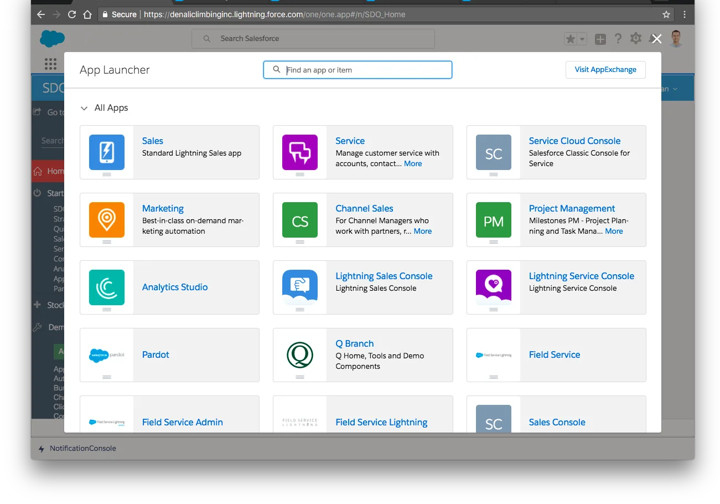Open the Marketing orange location icon
Viewport: 720px width, 504px height.
(107, 220)
